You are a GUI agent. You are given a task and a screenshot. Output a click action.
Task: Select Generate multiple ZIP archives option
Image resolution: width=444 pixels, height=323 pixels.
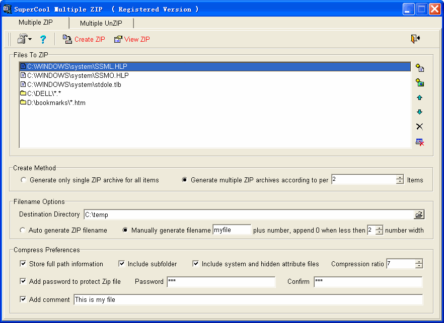[185, 180]
